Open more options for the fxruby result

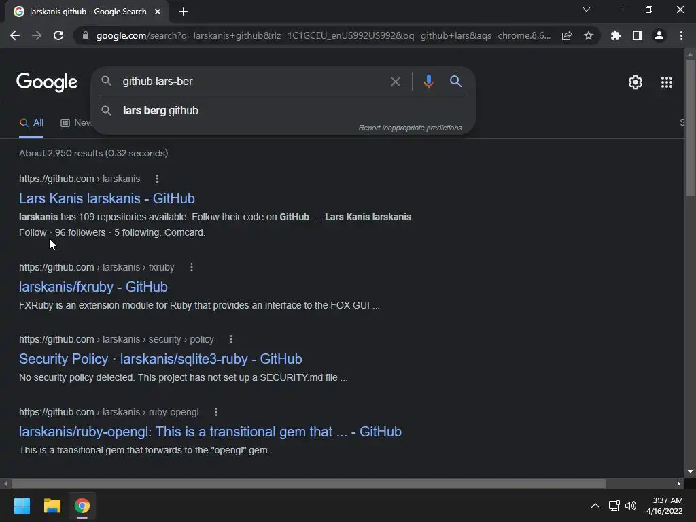[x=191, y=267]
